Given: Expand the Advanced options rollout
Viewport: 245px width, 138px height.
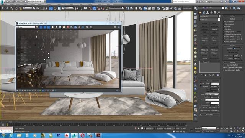Looking at the screenshot, I should pos(233,65).
